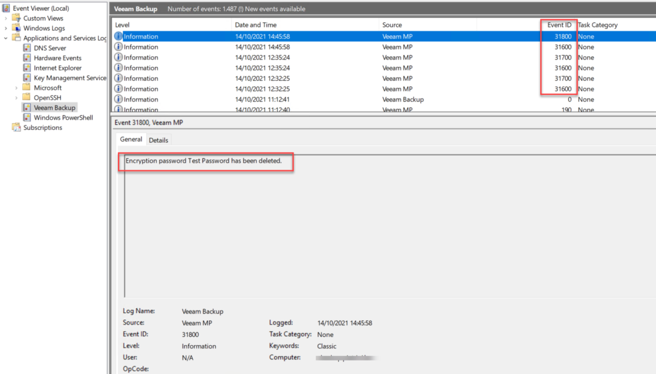Open the Key Management Service log
Image resolution: width=656 pixels, height=374 pixels.
point(70,78)
